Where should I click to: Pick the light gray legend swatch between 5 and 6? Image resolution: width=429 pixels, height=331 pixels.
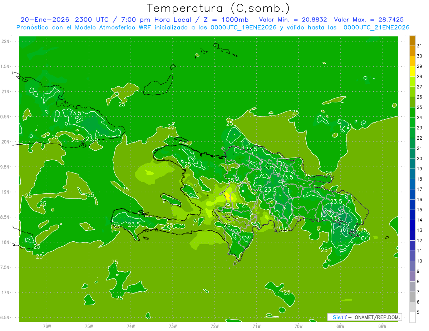(412, 307)
